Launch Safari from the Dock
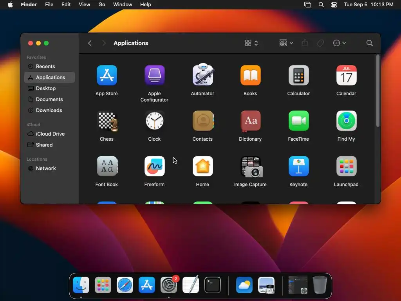401x301 pixels. point(125,285)
